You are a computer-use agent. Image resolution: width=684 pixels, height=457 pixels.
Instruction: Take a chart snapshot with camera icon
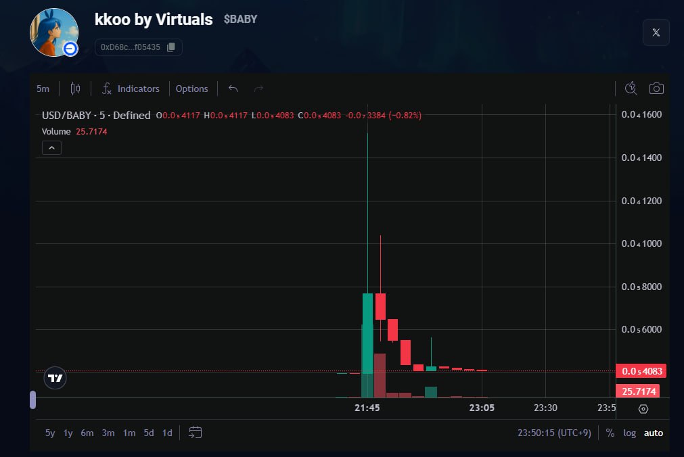[x=656, y=89]
